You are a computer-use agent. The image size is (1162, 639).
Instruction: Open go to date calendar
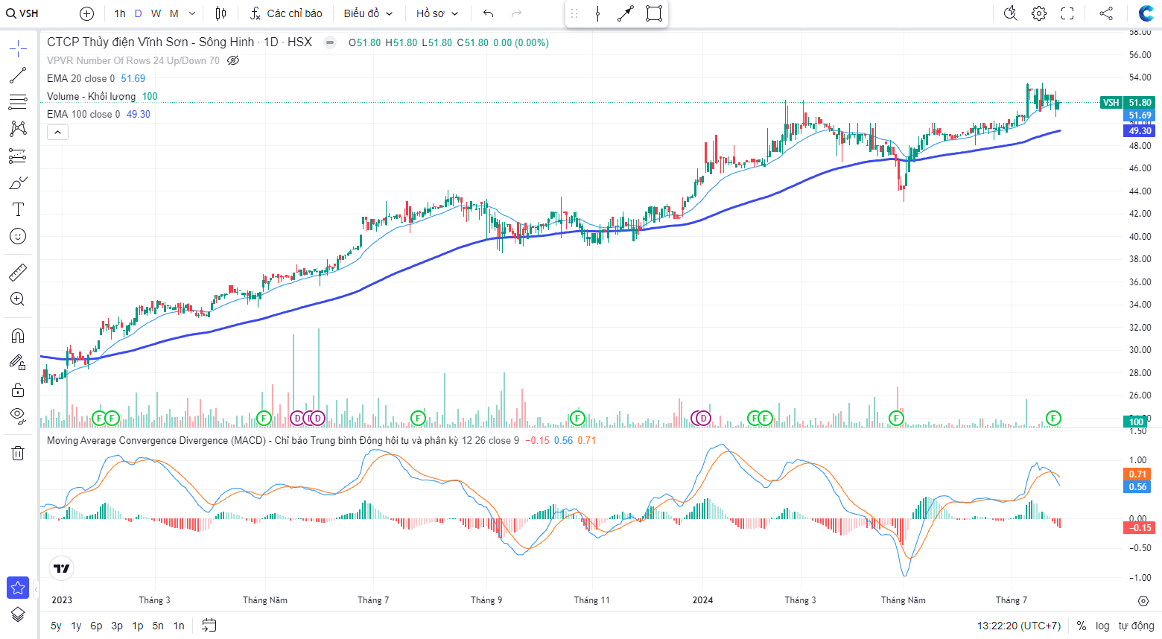[209, 626]
